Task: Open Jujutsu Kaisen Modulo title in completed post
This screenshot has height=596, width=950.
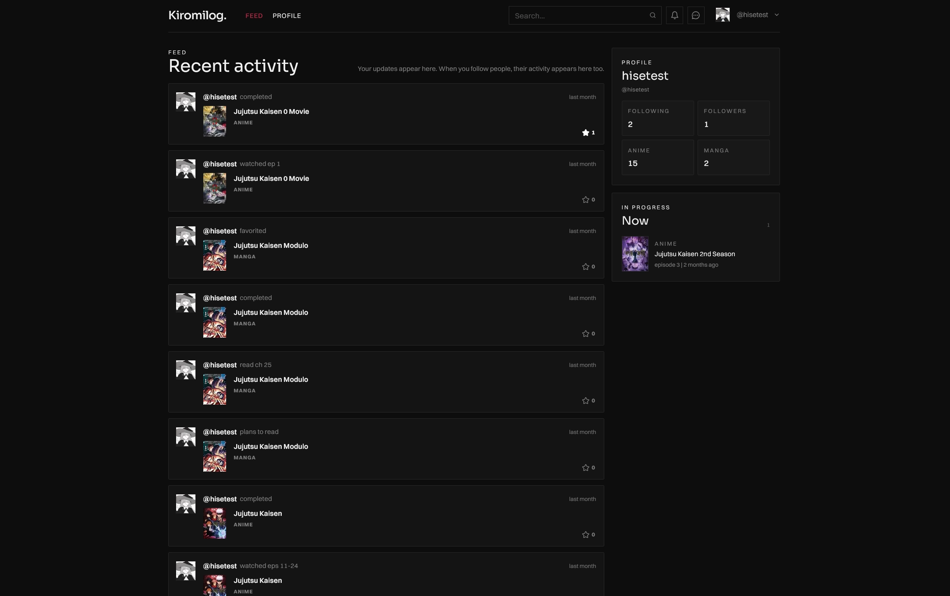Action: click(x=271, y=313)
